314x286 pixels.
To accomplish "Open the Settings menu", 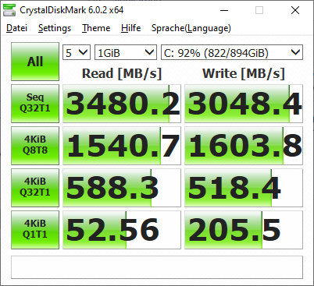I will 55,28.
